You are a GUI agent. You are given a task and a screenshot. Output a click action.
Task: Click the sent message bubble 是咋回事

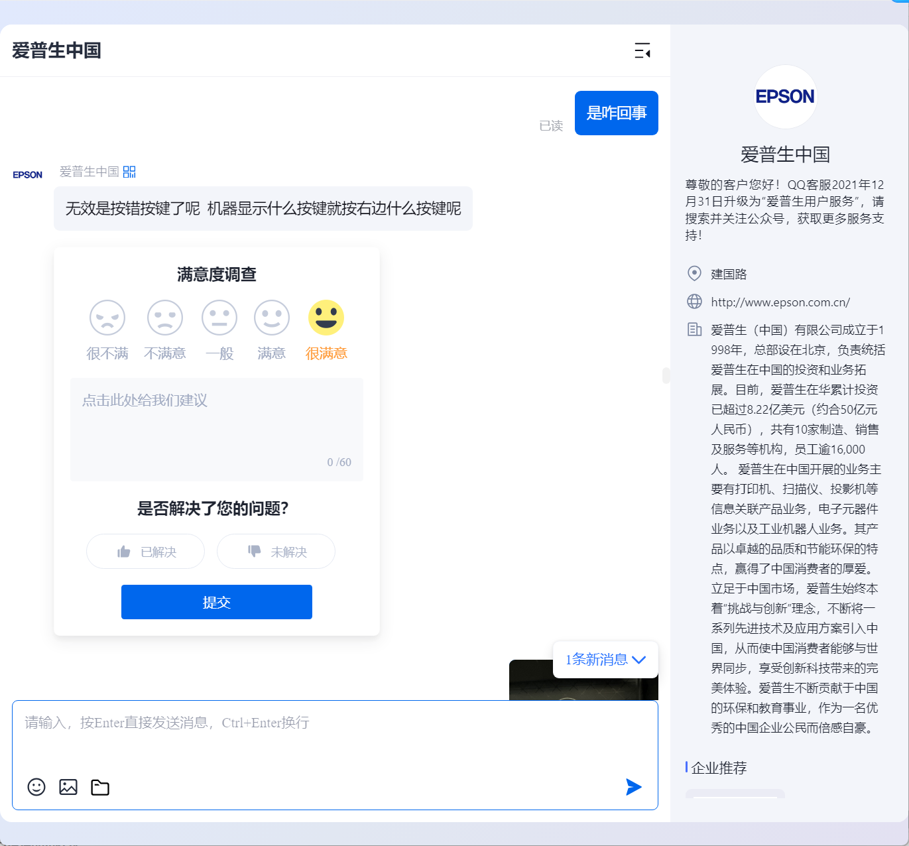point(617,113)
